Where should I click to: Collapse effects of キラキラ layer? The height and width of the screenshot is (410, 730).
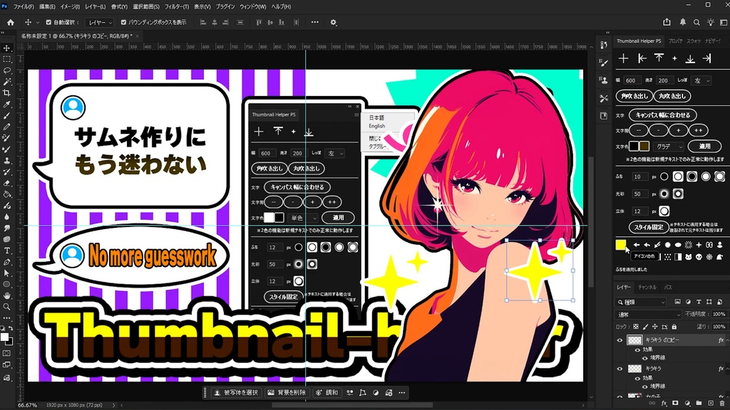click(727, 369)
